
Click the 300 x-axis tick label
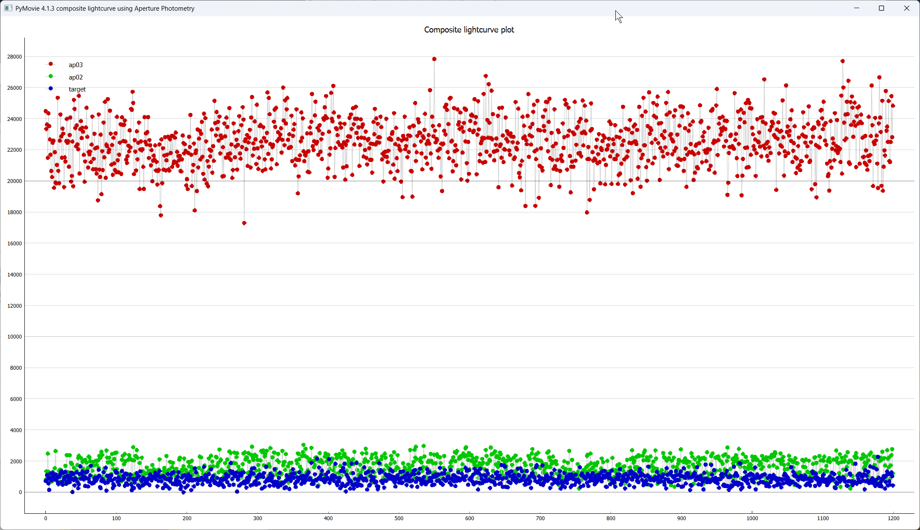258,518
